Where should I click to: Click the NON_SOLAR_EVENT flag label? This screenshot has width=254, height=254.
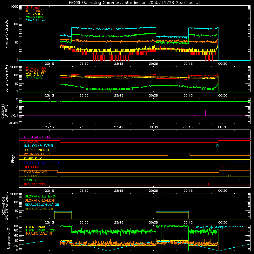[38, 146]
